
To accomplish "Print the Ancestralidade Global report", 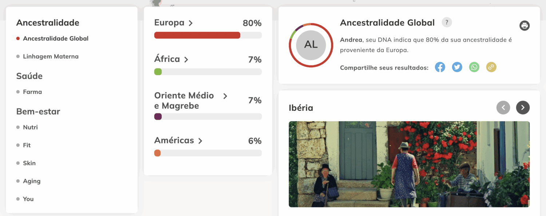I will pos(525,25).
